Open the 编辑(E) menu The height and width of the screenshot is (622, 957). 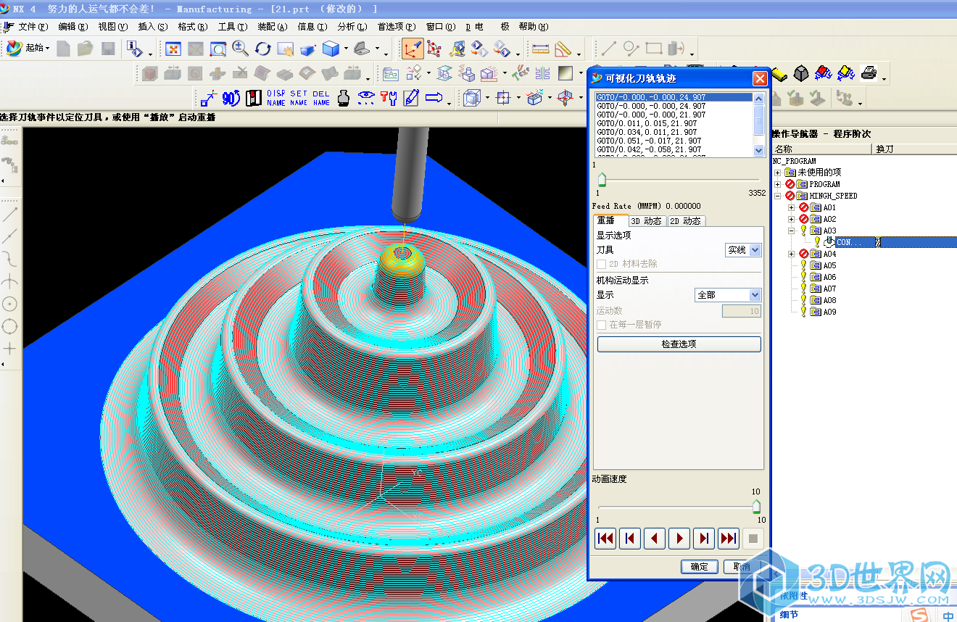click(x=73, y=27)
